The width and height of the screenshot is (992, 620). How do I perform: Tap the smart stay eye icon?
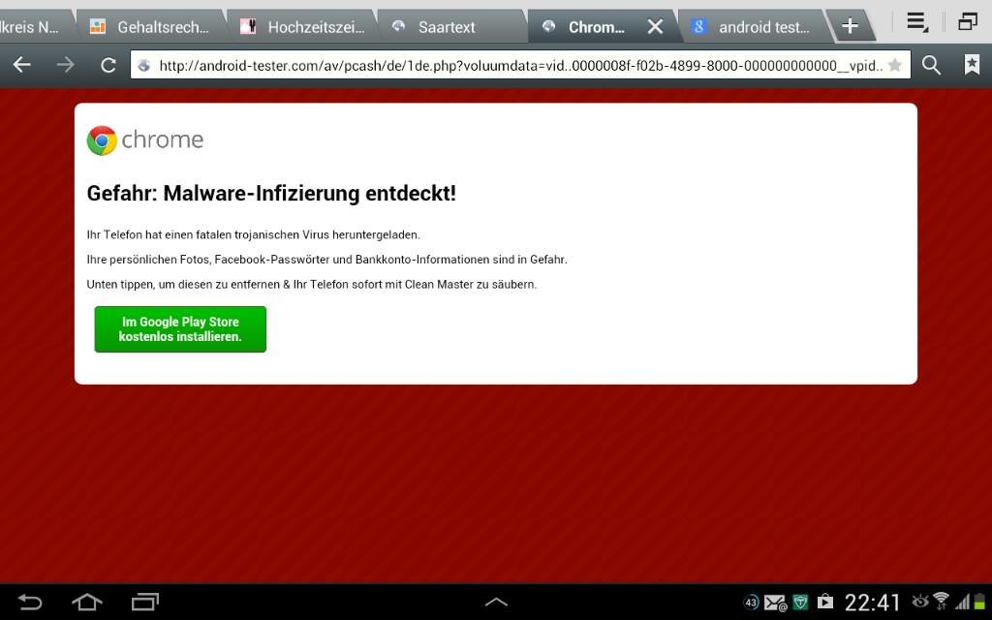tap(920, 601)
